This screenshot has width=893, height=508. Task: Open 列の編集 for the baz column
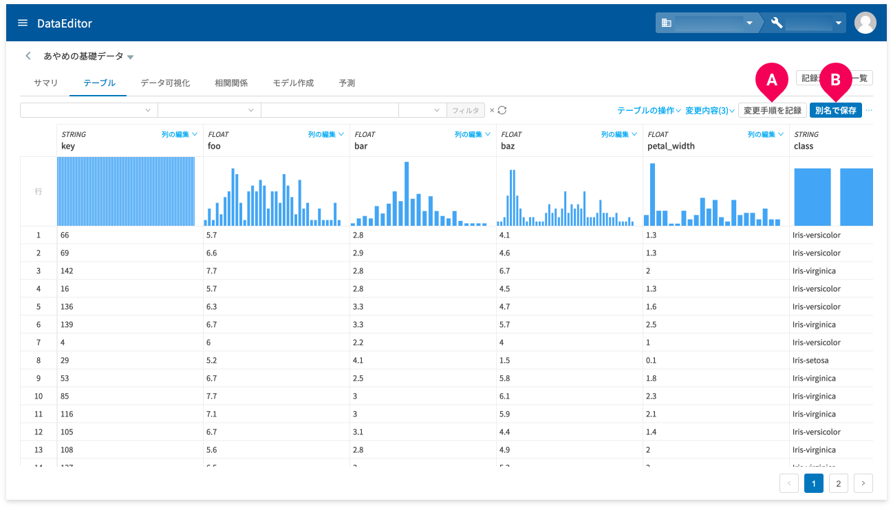[x=619, y=134]
